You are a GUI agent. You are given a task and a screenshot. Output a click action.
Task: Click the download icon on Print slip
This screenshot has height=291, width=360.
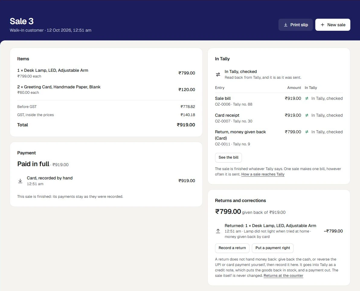(286, 25)
